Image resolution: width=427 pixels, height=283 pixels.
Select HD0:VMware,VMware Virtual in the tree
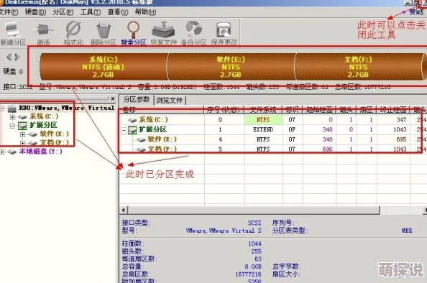coord(66,108)
